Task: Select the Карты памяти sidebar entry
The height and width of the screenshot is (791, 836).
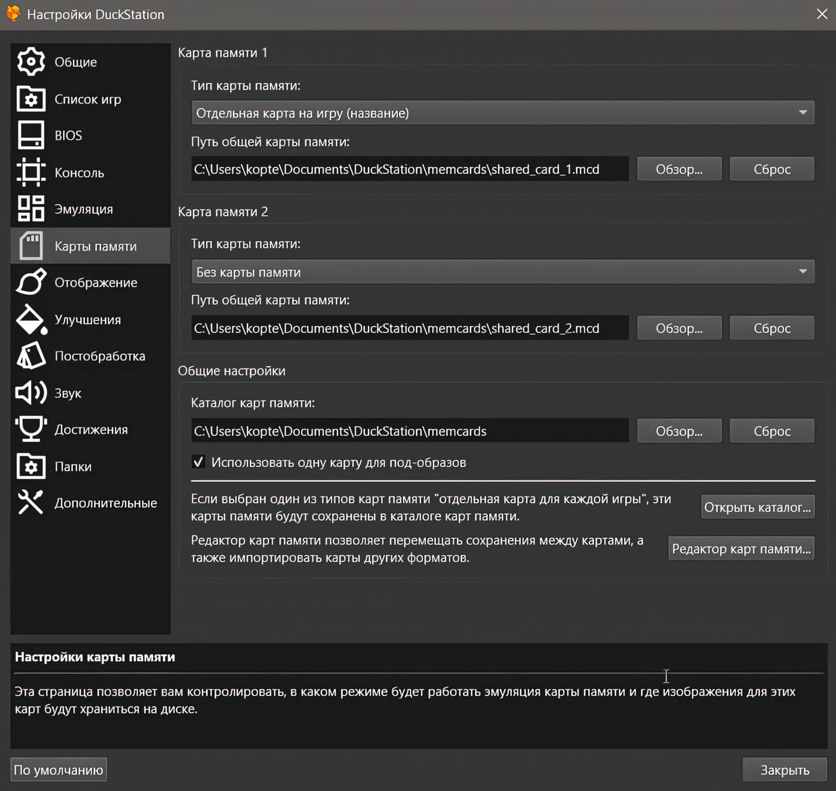Action: click(x=90, y=246)
